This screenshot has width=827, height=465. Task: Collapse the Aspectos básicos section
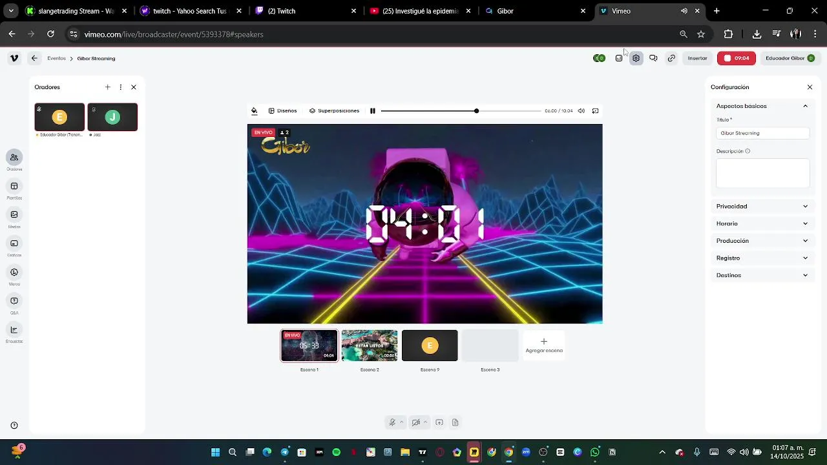[762, 106]
